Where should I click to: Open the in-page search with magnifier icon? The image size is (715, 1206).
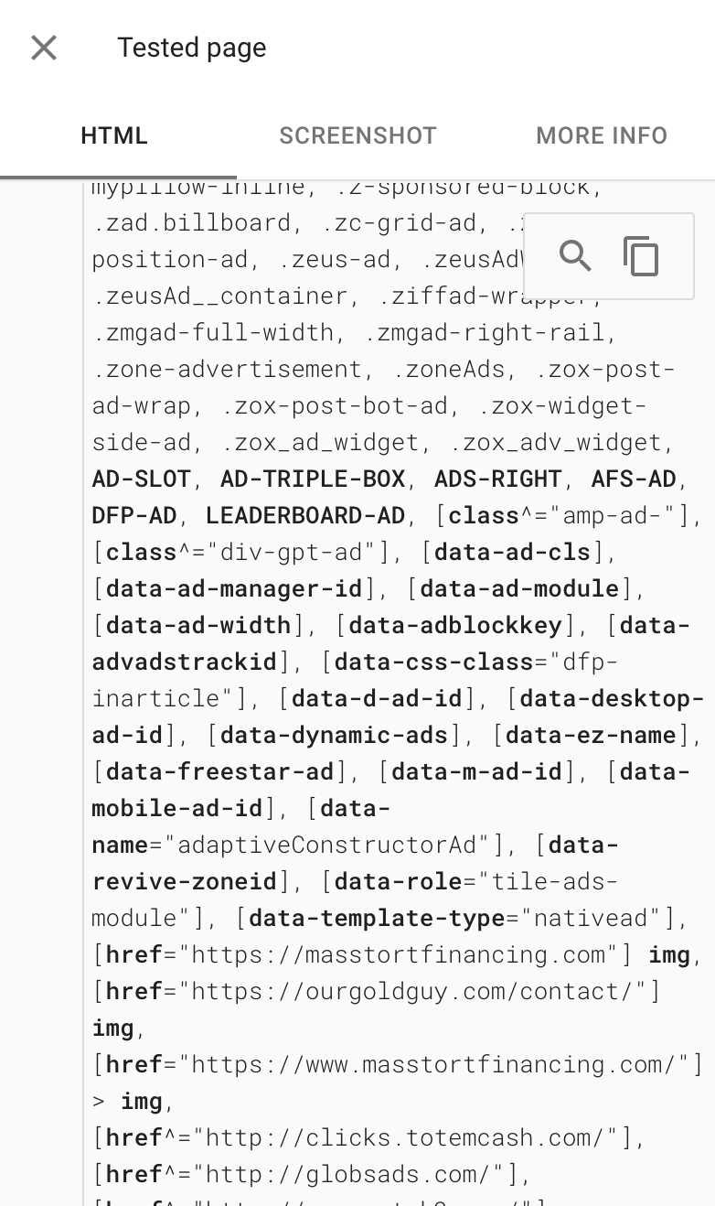click(576, 257)
